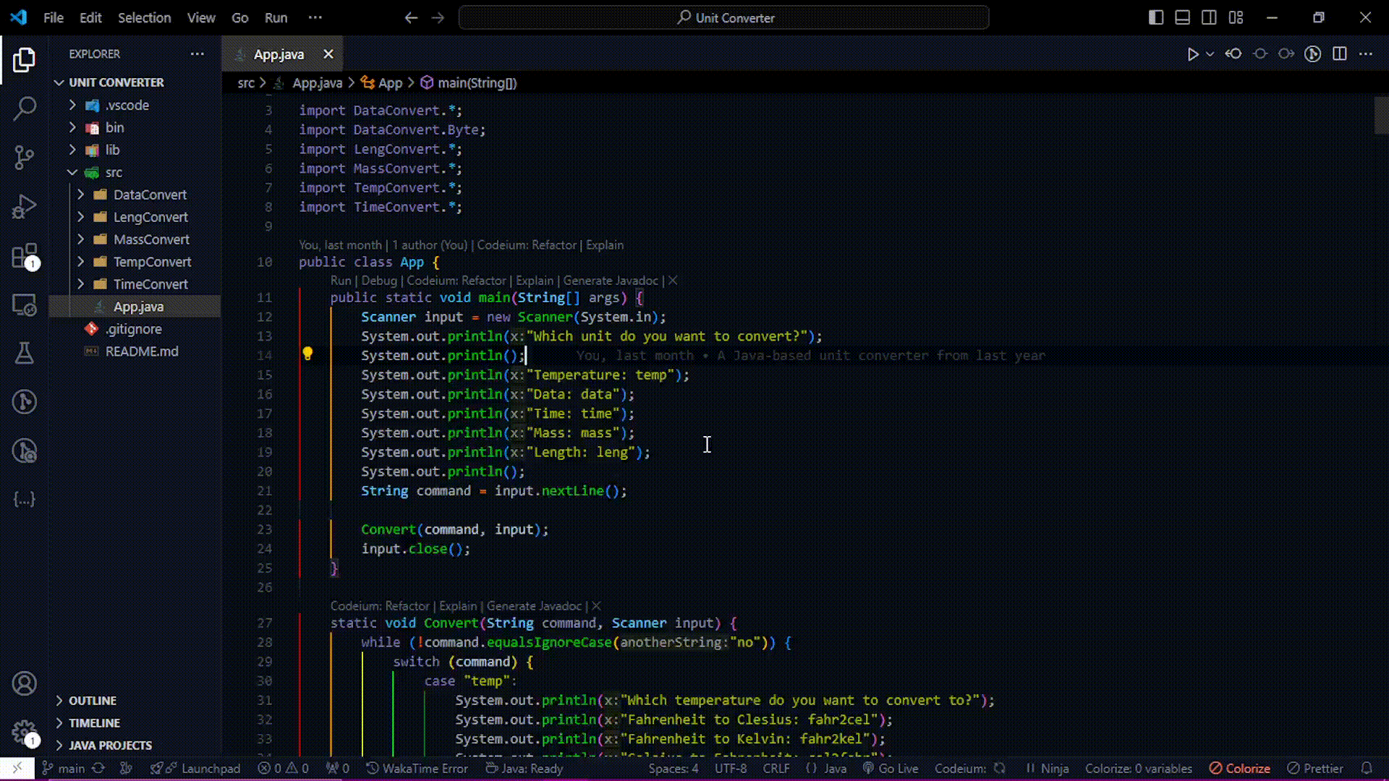This screenshot has width=1389, height=781.
Task: Open Codeium status item
Action: 970,768
